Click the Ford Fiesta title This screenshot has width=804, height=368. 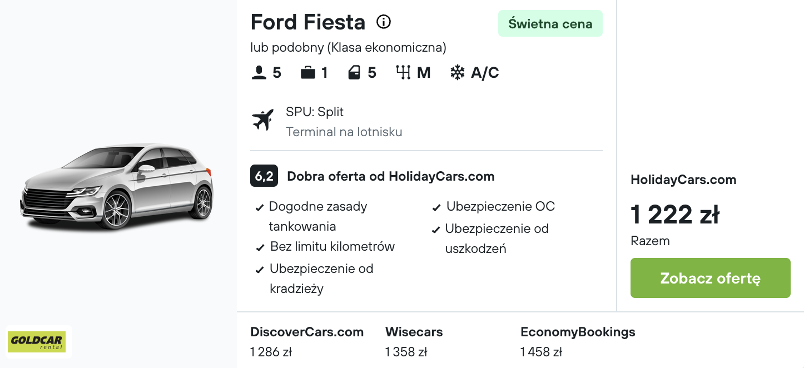pyautogui.click(x=307, y=22)
